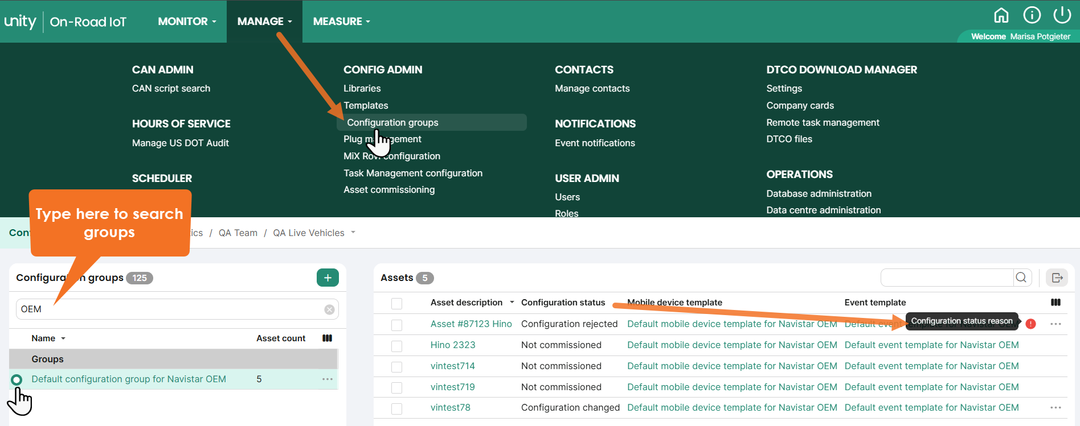Screen dimensions: 1080x426
Task: Click the Welcome Marisa Potgieter label
Action: coord(1020,36)
